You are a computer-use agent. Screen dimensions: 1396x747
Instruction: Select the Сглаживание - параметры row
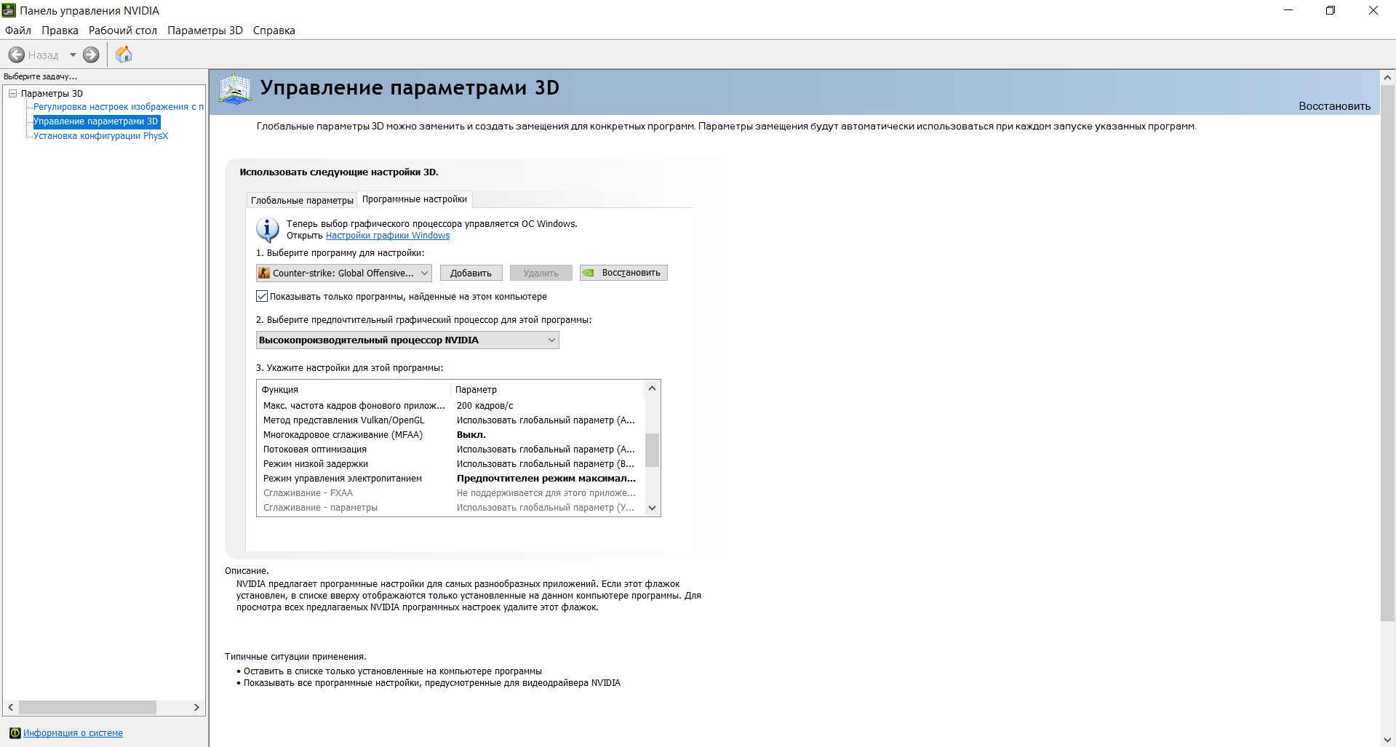[x=450, y=508]
